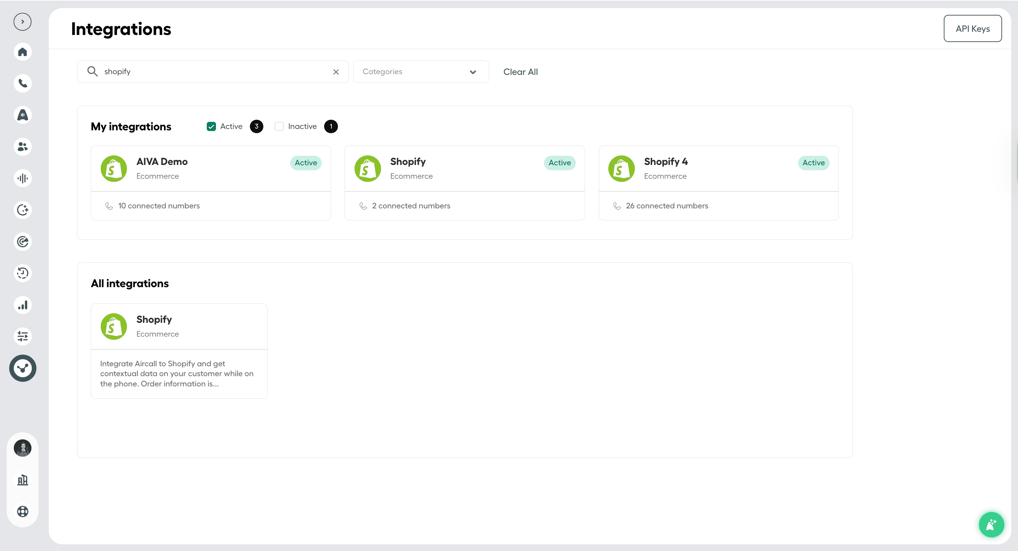This screenshot has height=551, width=1018.
Task: Open the settings sliders sidebar icon
Action: 23,337
